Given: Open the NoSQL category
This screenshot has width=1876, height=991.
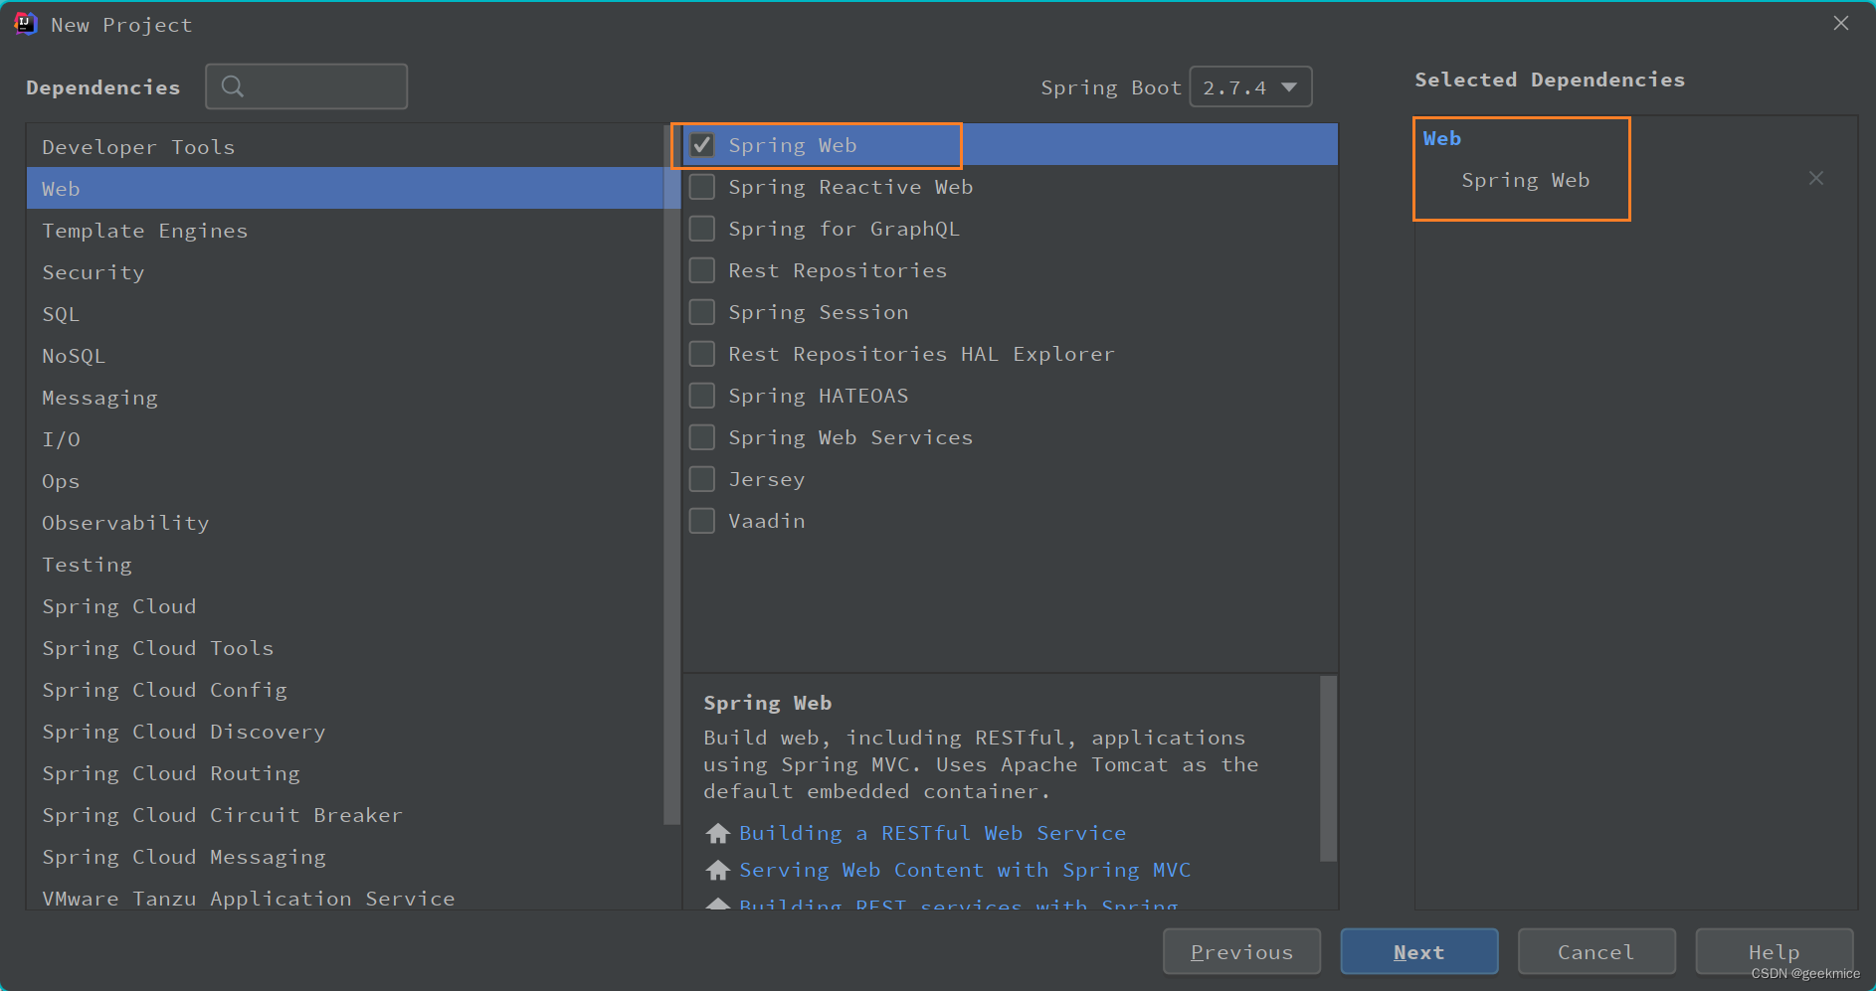Looking at the screenshot, I should tap(345, 356).
